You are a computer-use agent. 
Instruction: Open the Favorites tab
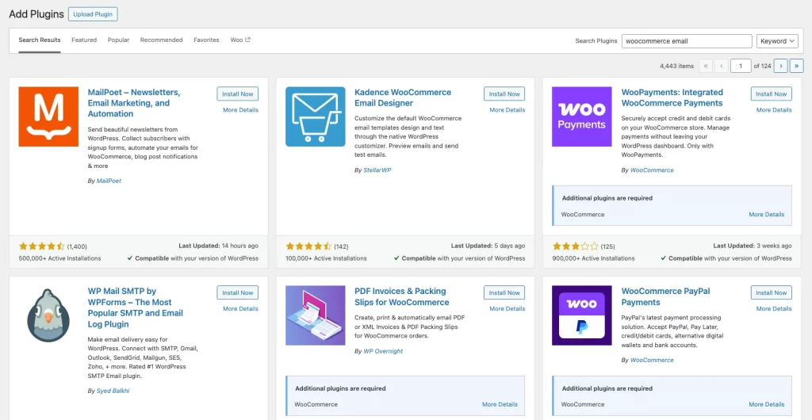click(x=207, y=40)
